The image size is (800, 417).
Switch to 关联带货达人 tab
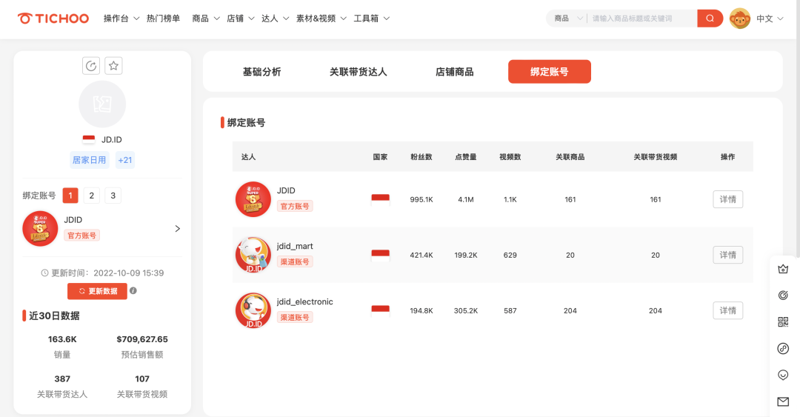[359, 72]
